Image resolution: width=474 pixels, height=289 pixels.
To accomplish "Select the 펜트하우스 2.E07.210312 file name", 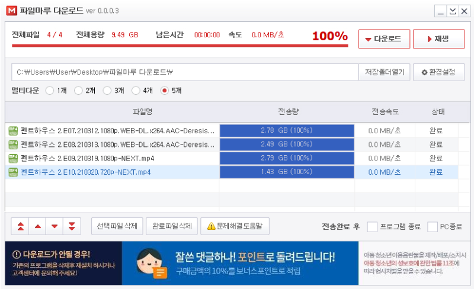I will 117,131.
